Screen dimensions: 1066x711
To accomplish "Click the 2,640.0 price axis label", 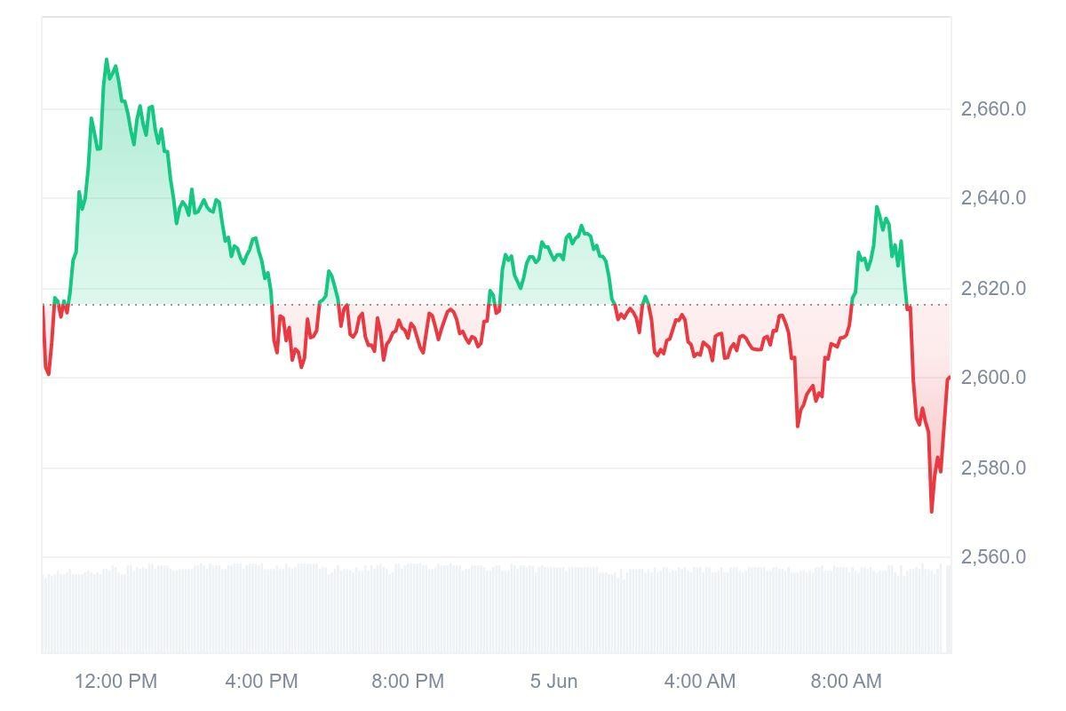I will (993, 198).
